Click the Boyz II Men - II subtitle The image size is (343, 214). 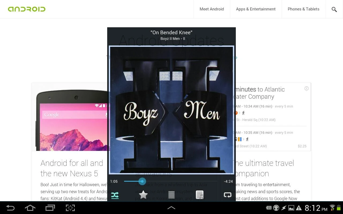click(x=173, y=39)
